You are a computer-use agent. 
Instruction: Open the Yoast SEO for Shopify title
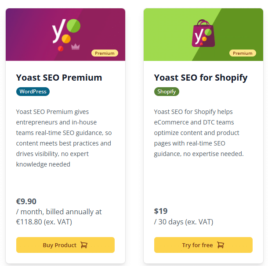pyautogui.click(x=201, y=78)
